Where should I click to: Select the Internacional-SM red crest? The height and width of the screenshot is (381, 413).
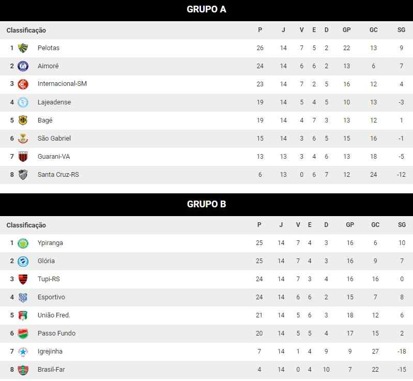point(23,84)
